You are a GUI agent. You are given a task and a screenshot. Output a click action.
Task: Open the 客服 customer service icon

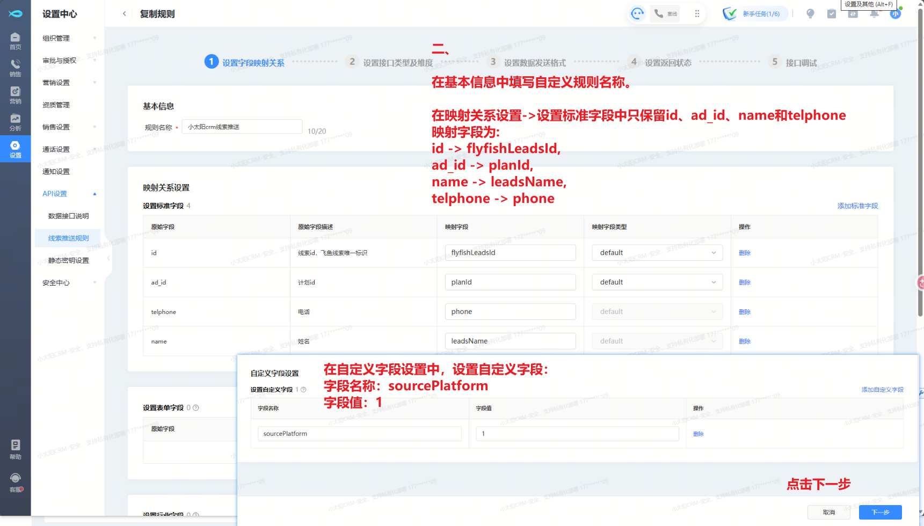(15, 482)
